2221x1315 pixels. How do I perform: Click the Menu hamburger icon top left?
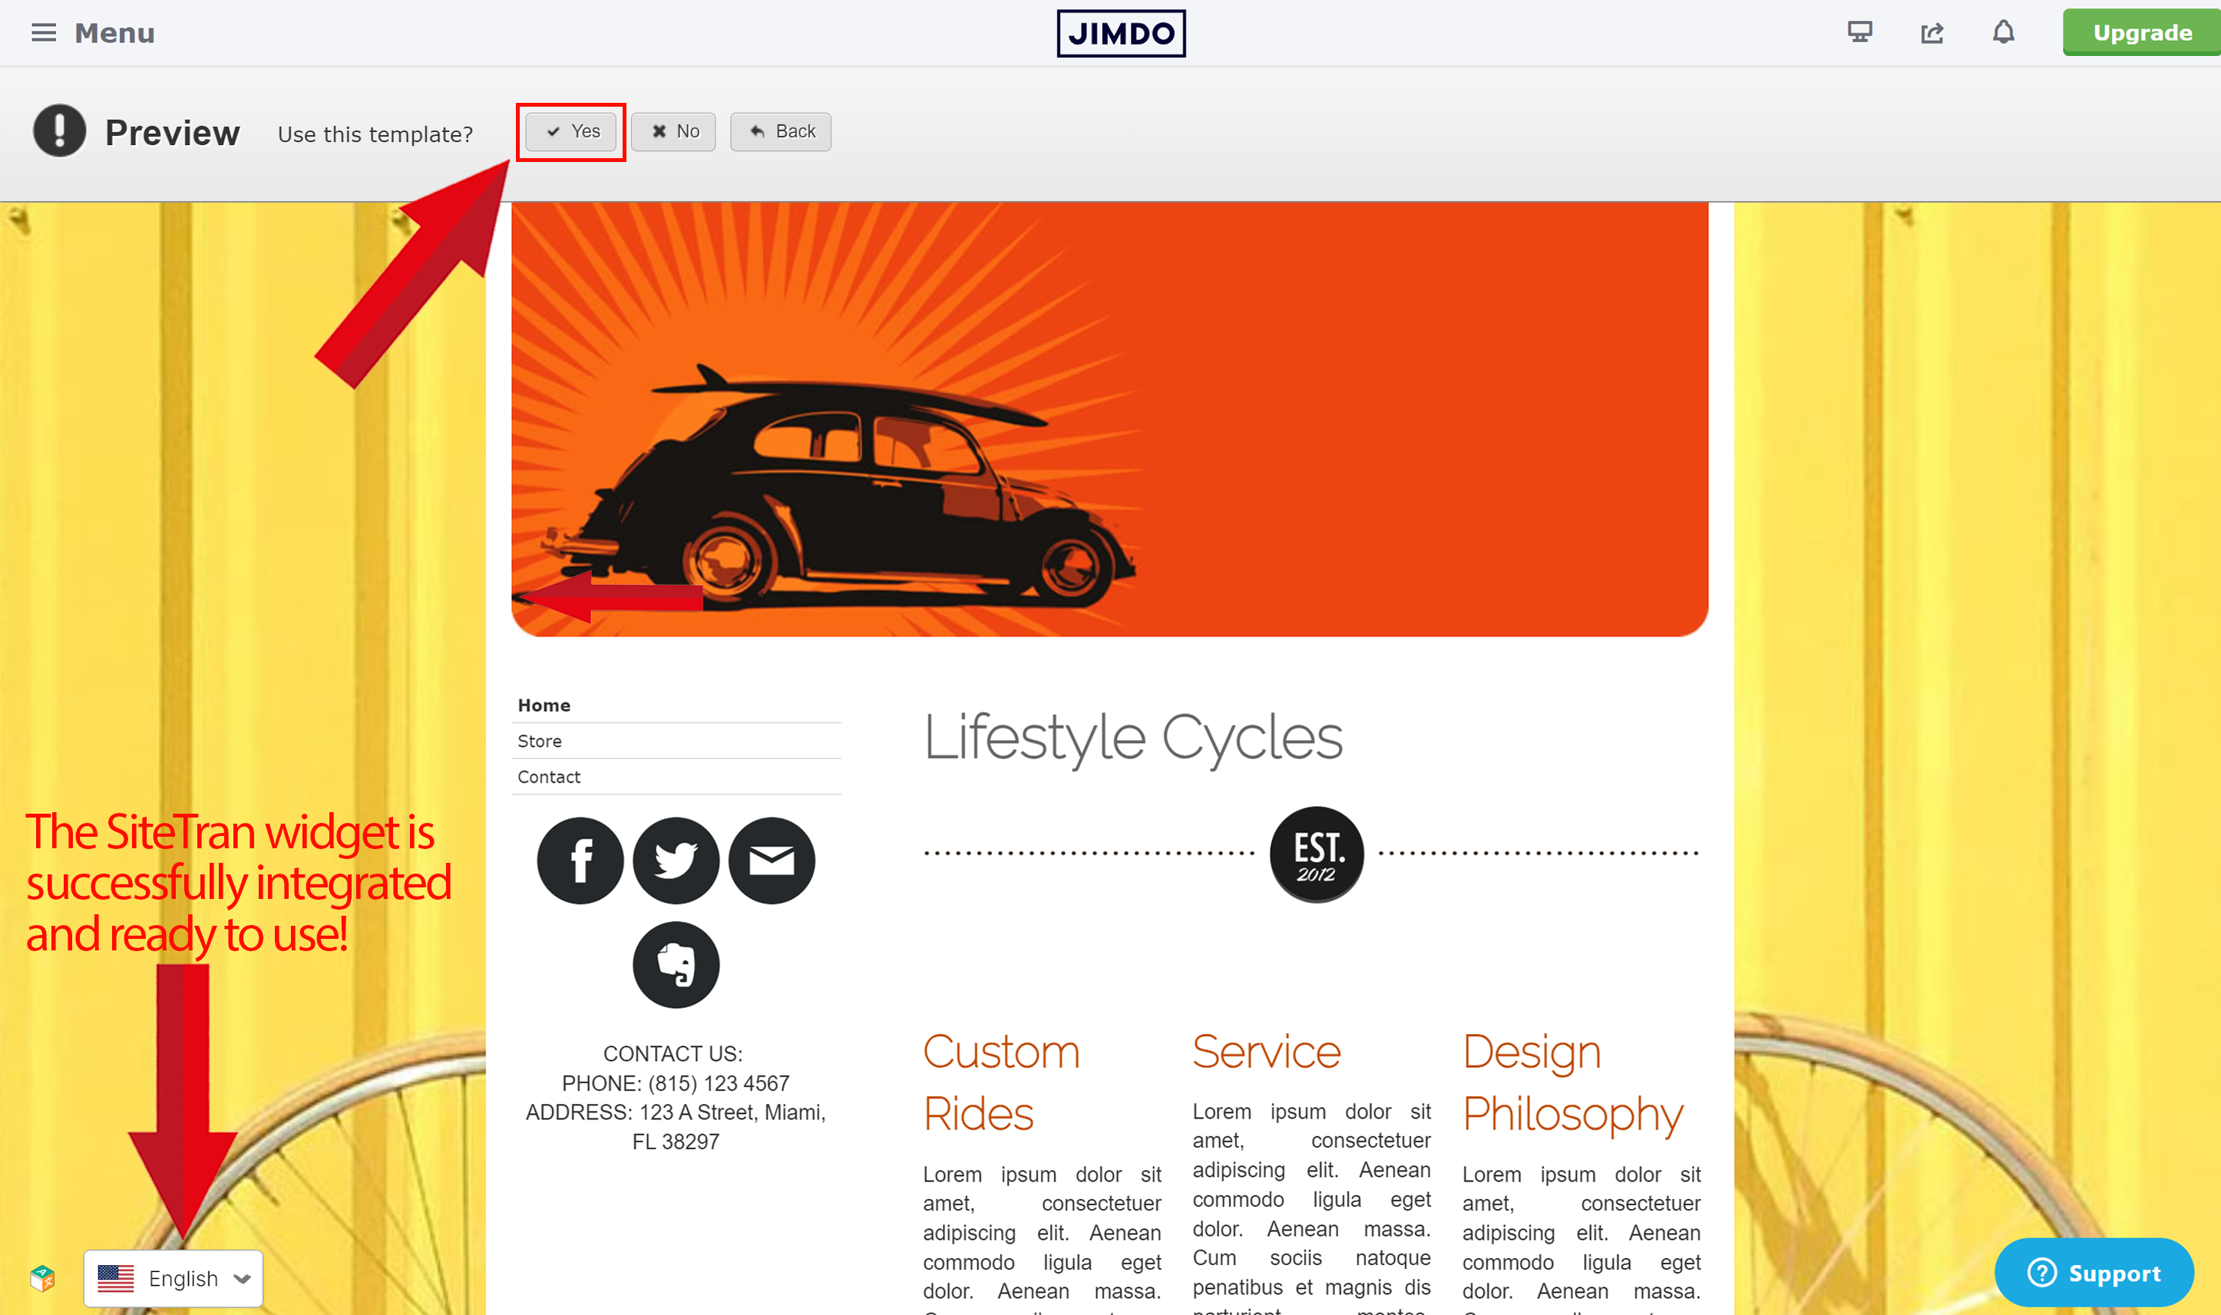(42, 31)
